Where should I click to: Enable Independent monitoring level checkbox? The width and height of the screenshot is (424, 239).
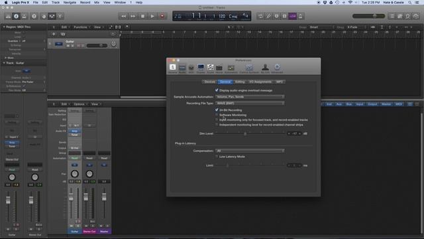217,125
